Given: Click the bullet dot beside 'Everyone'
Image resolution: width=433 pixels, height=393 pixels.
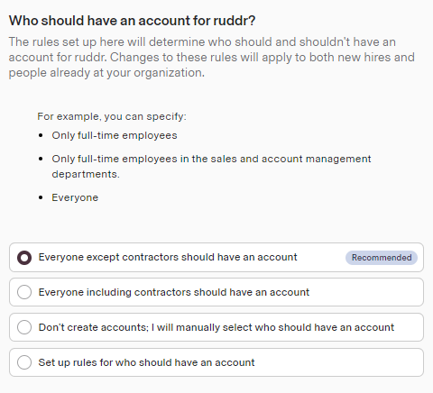Looking at the screenshot, I should (41, 197).
